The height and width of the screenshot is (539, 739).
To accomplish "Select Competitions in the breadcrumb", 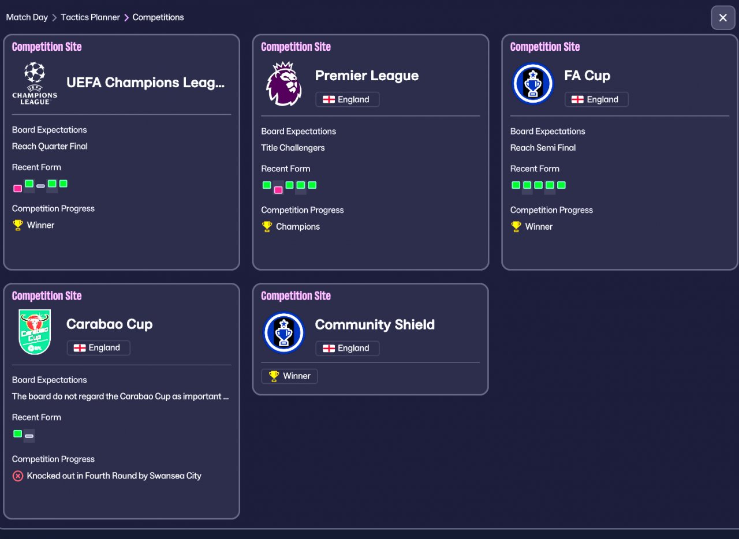I will (158, 17).
